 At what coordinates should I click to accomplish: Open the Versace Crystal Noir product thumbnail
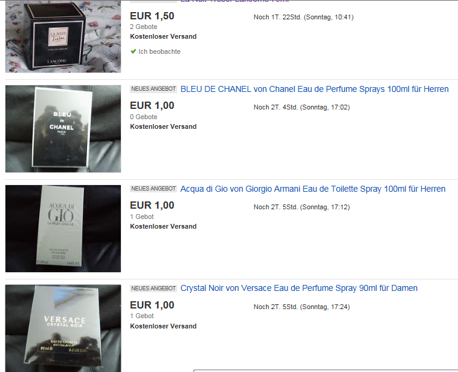click(x=63, y=328)
